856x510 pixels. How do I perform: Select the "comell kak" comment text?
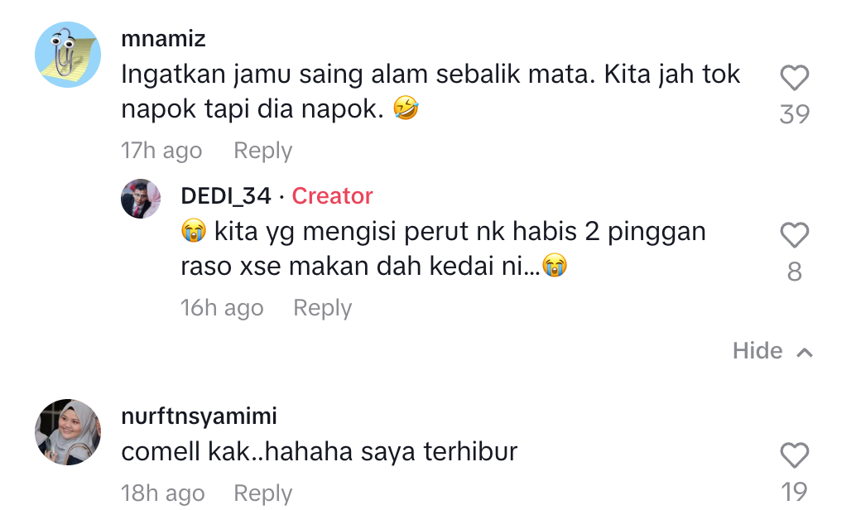(x=319, y=452)
